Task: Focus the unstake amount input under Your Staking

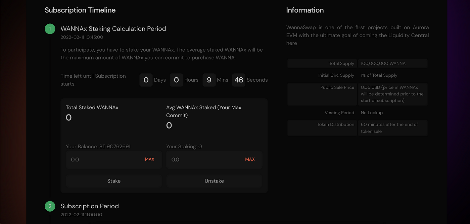Action: coord(214,159)
